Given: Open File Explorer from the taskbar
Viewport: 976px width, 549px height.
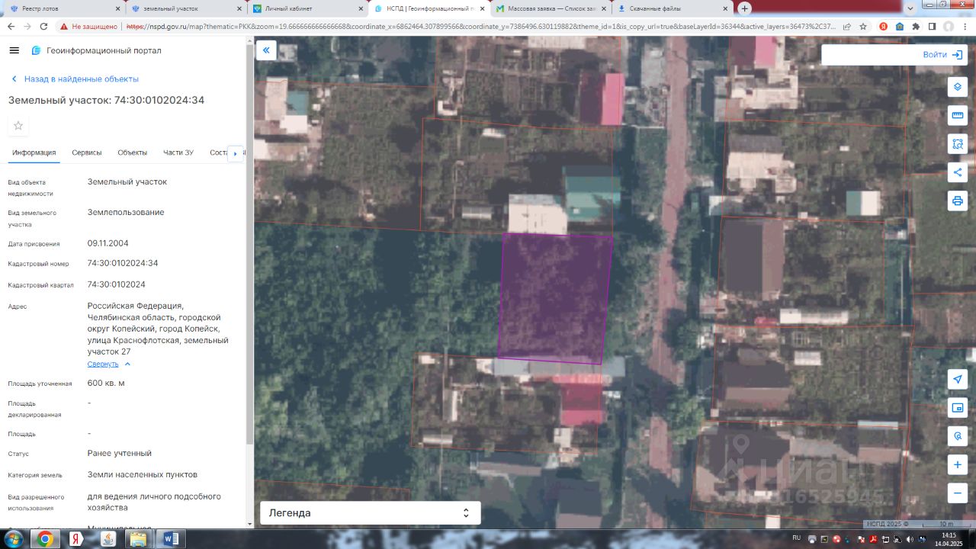Looking at the screenshot, I should [x=138, y=539].
